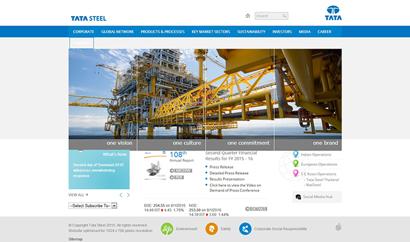
Task: Click the TATA logo at top right
Action: 333,13
